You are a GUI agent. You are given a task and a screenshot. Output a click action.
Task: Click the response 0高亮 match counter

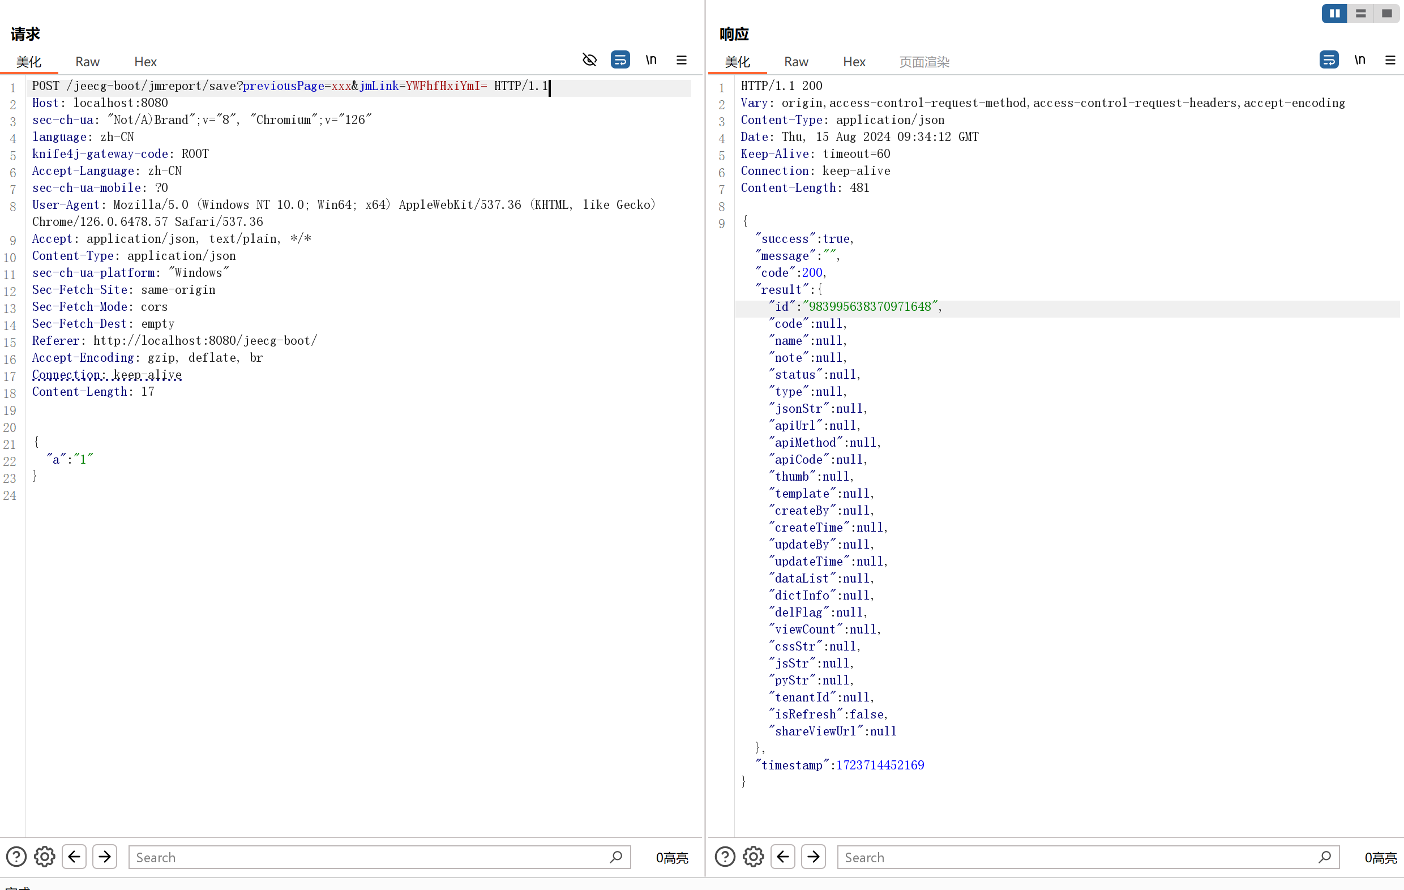(x=1380, y=857)
